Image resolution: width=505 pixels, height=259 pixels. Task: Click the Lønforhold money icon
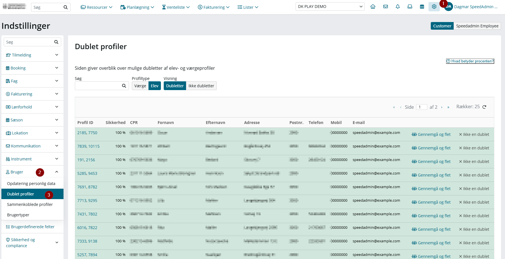tap(8, 107)
